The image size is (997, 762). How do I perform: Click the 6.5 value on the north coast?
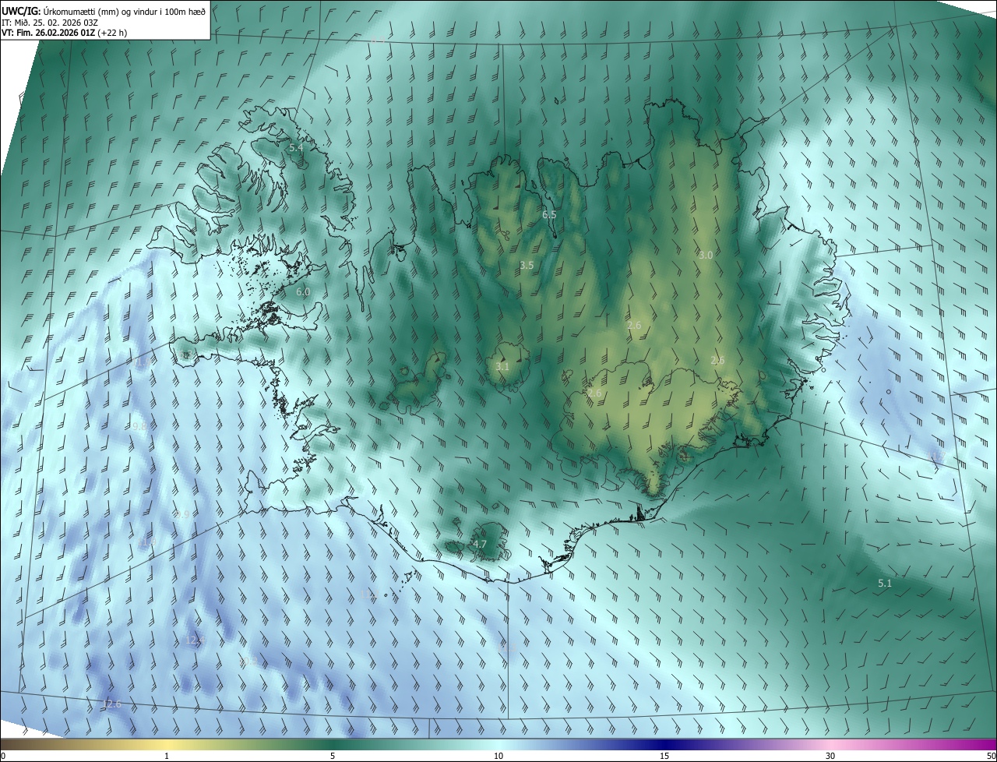[549, 214]
